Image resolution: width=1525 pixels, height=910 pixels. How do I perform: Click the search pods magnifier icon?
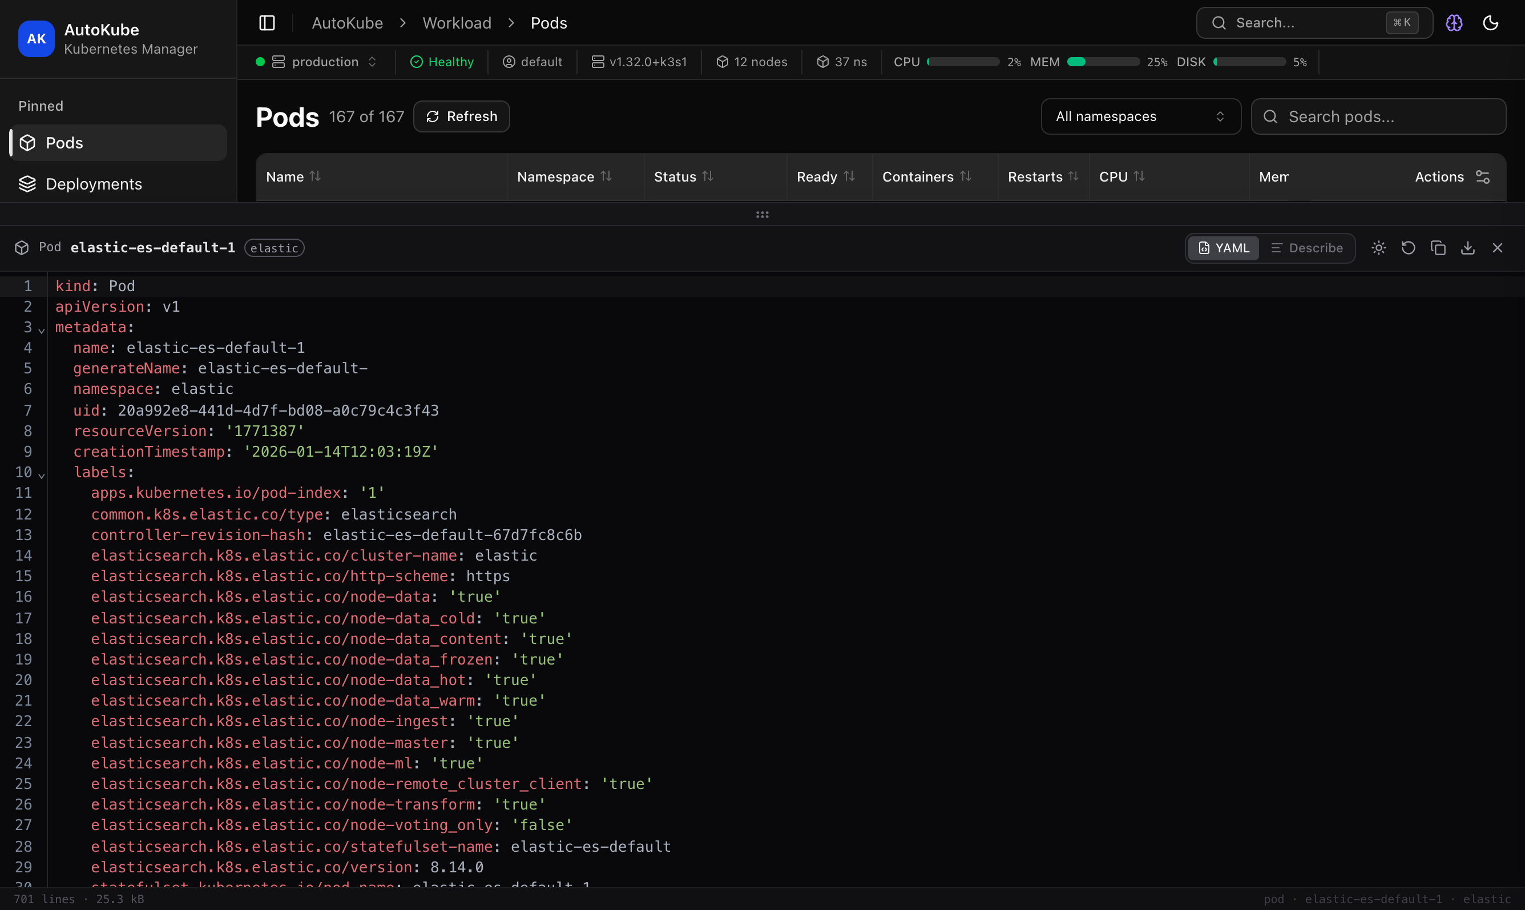(x=1270, y=116)
